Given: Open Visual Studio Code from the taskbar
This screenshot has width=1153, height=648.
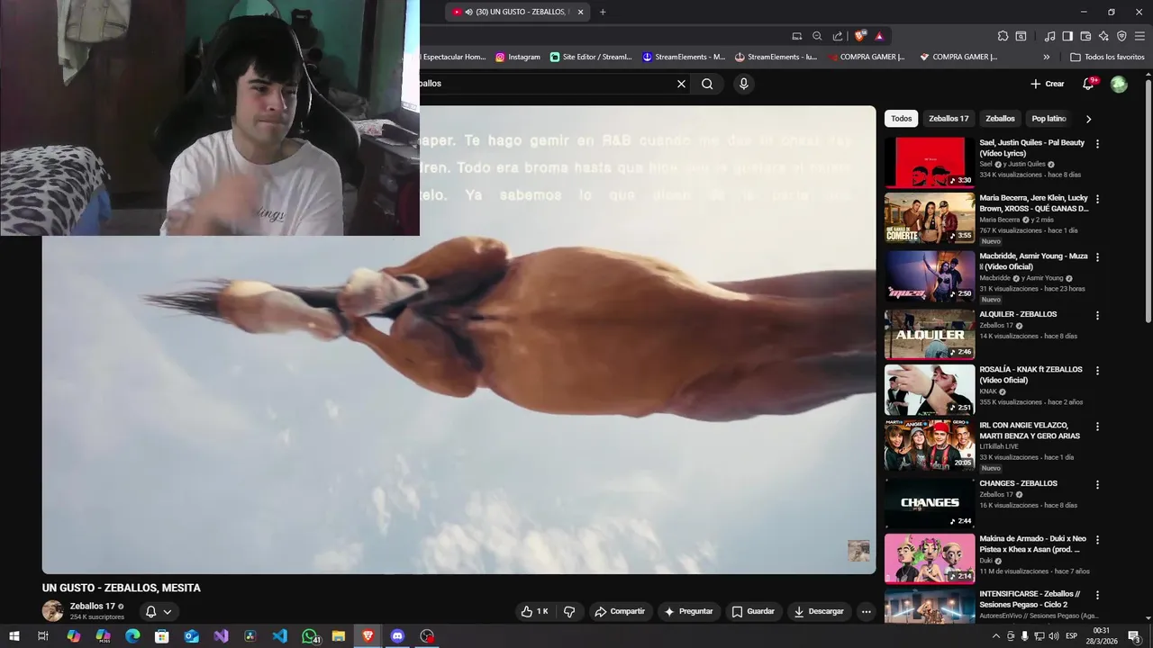Looking at the screenshot, I should coord(280,636).
